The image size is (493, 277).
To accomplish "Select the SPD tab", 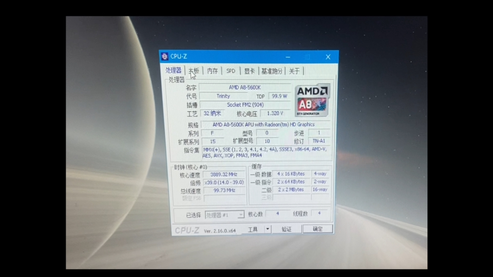I will [231, 71].
